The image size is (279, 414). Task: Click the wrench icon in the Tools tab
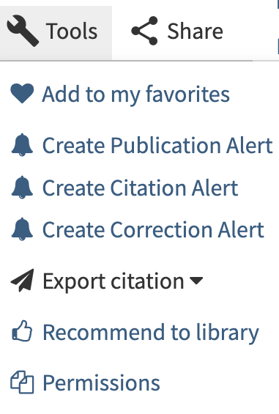click(x=23, y=31)
